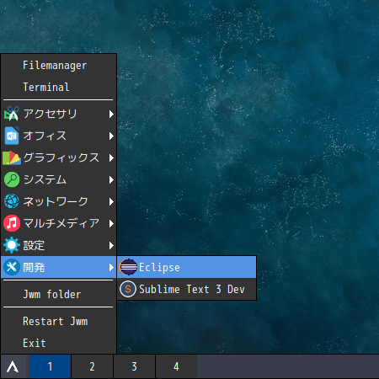Click the Eclipse application icon
The height and width of the screenshot is (379, 379).
[x=128, y=267]
